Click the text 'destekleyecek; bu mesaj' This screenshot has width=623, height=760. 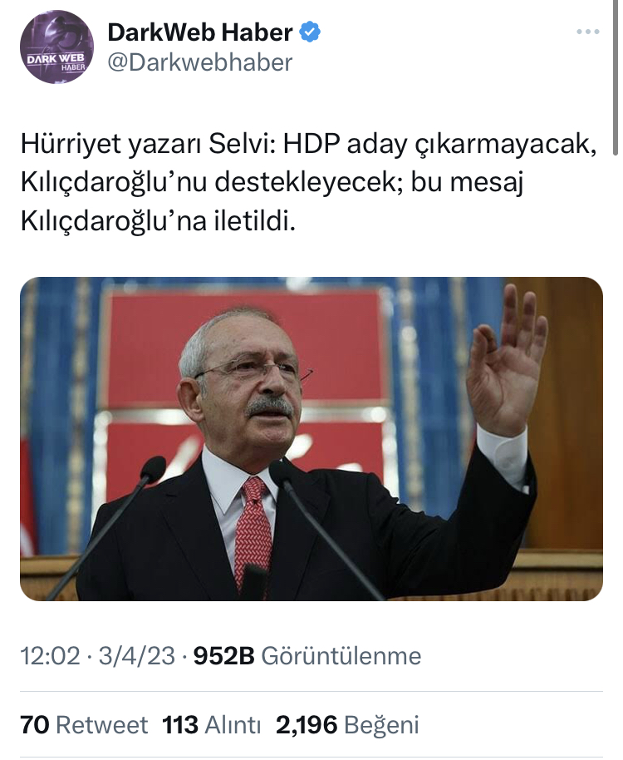point(369,183)
